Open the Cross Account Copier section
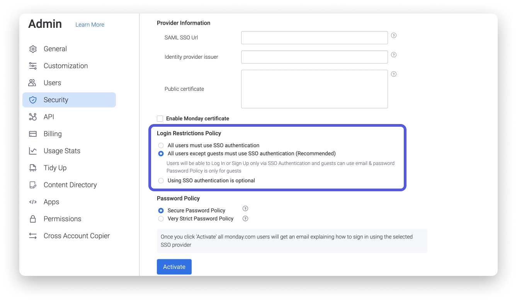This screenshot has width=517, height=301. point(33,236)
